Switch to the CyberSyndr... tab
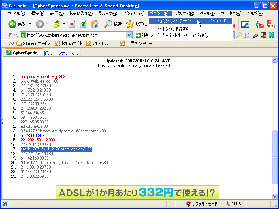The width and height of the screenshot is (279, 209). (x=24, y=53)
